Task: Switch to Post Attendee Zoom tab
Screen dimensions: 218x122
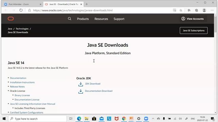Action: (23, 4)
